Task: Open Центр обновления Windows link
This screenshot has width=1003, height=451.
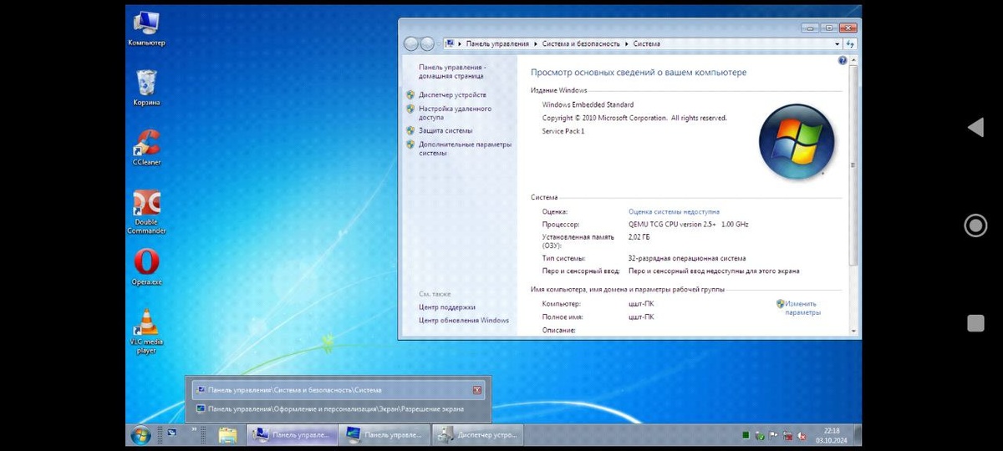Action: point(464,321)
